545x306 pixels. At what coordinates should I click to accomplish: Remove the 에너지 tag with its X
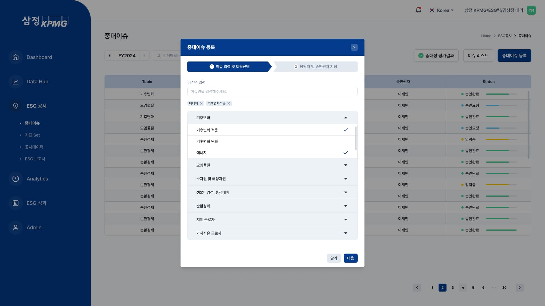tap(201, 103)
